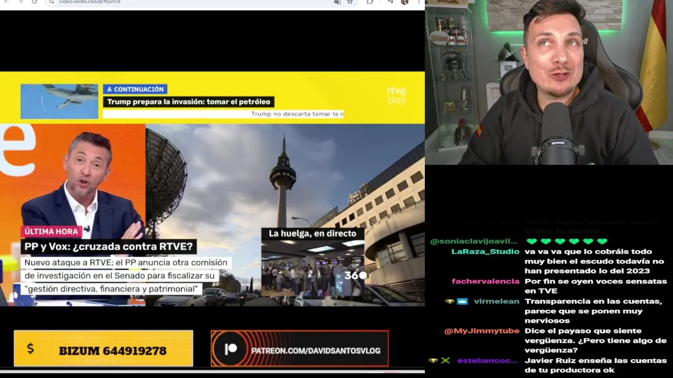Click the green hearts chat message
673x378 pixels.
coord(567,241)
